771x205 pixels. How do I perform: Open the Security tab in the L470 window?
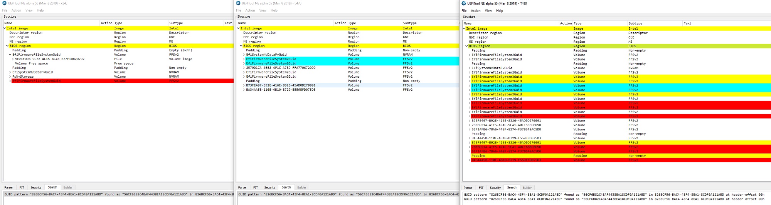270,188
